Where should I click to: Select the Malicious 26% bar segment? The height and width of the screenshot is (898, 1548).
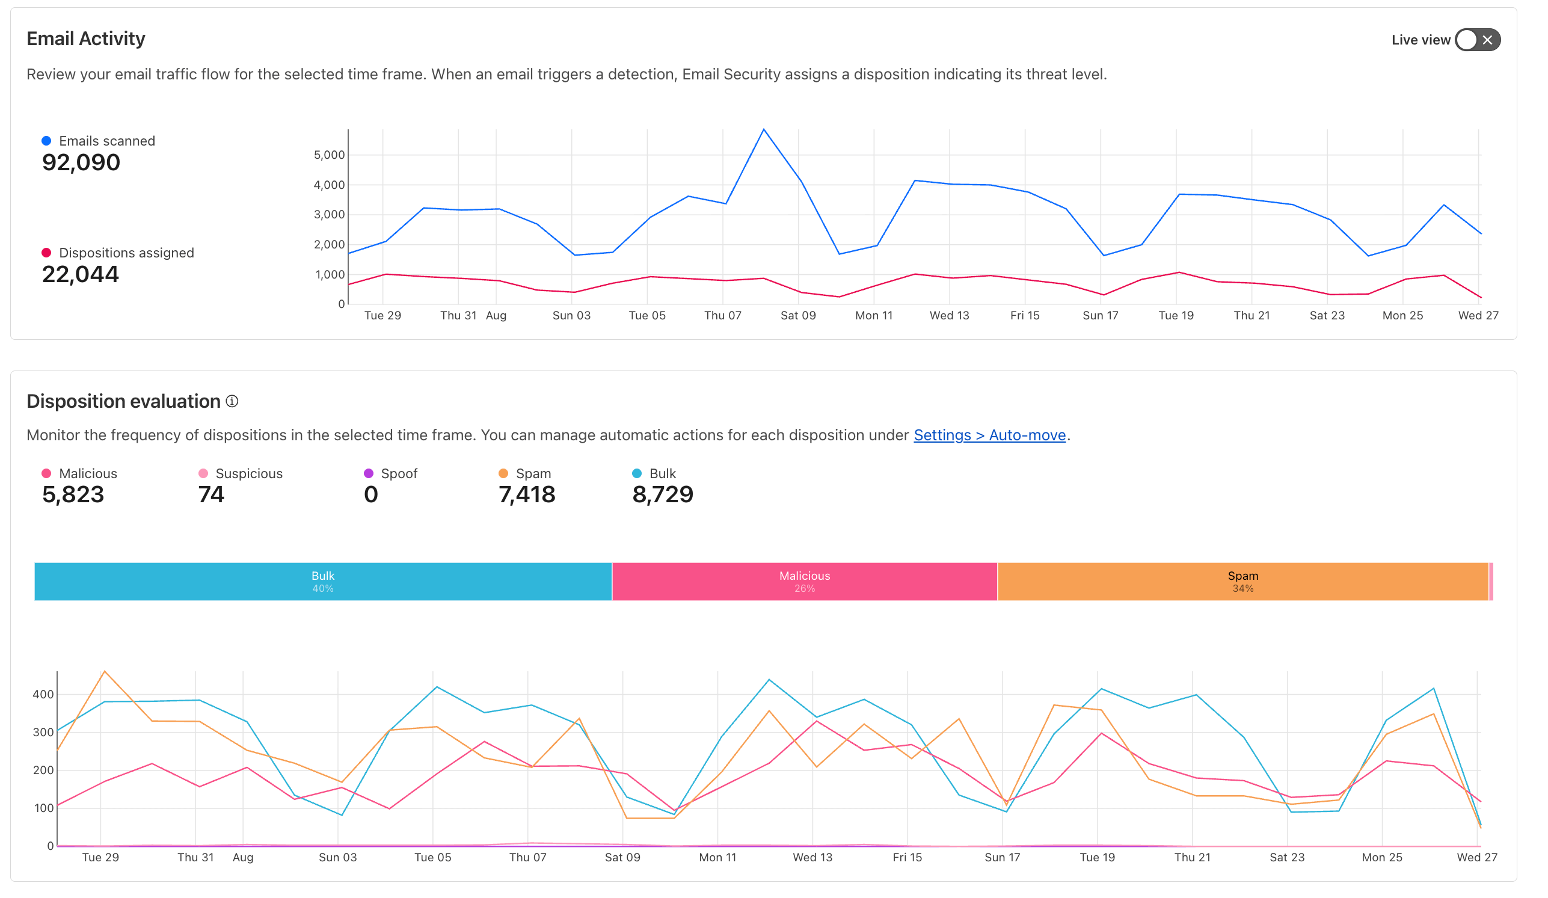[x=805, y=581]
